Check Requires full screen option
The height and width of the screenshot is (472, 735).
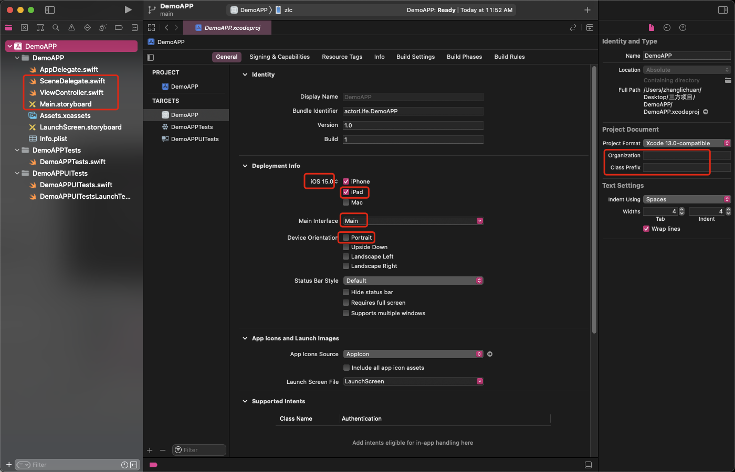(346, 303)
